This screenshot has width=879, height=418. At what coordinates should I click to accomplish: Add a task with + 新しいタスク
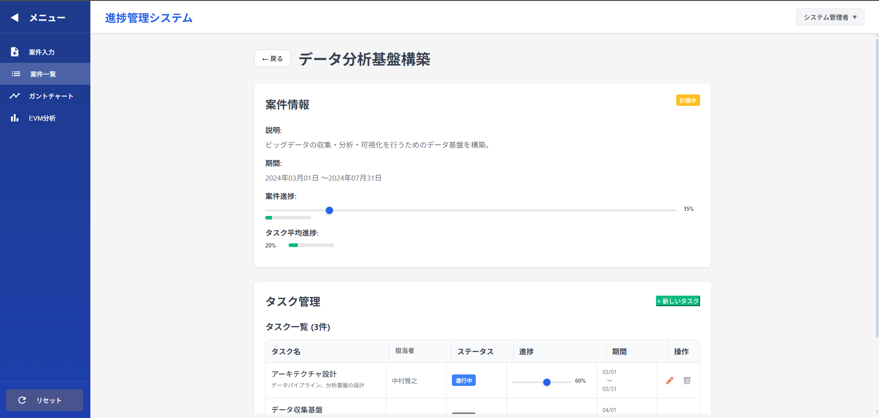(x=678, y=301)
